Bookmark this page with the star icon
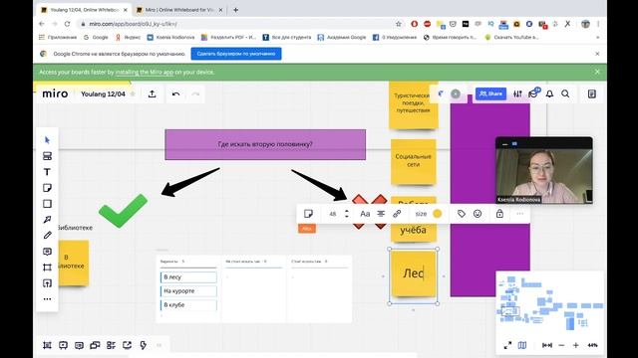638x358 pixels. tap(399, 24)
